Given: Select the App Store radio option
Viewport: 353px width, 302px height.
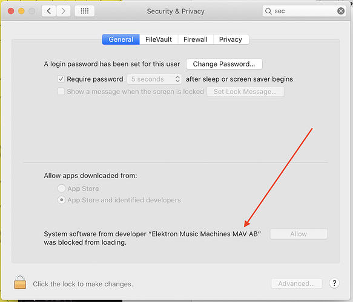Looking at the screenshot, I should pyautogui.click(x=62, y=188).
